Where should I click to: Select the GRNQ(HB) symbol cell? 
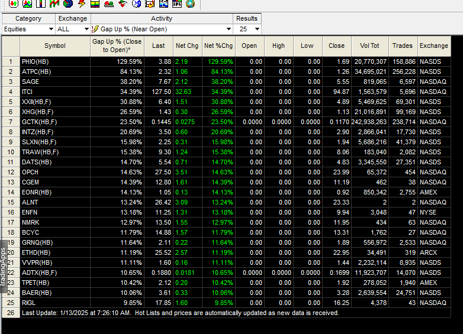point(55,242)
